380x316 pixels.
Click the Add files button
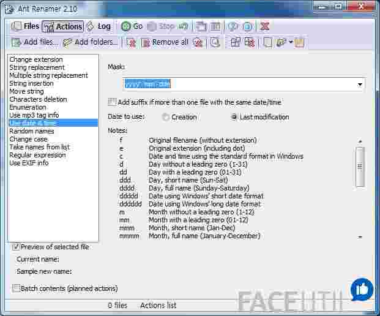click(x=35, y=42)
